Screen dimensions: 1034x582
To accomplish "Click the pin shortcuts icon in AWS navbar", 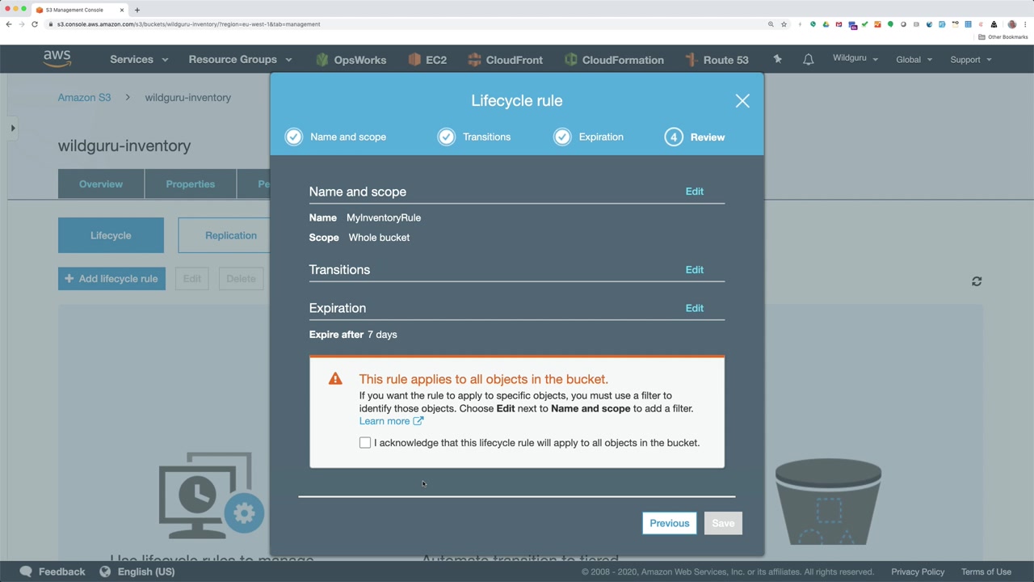I will coord(777,59).
